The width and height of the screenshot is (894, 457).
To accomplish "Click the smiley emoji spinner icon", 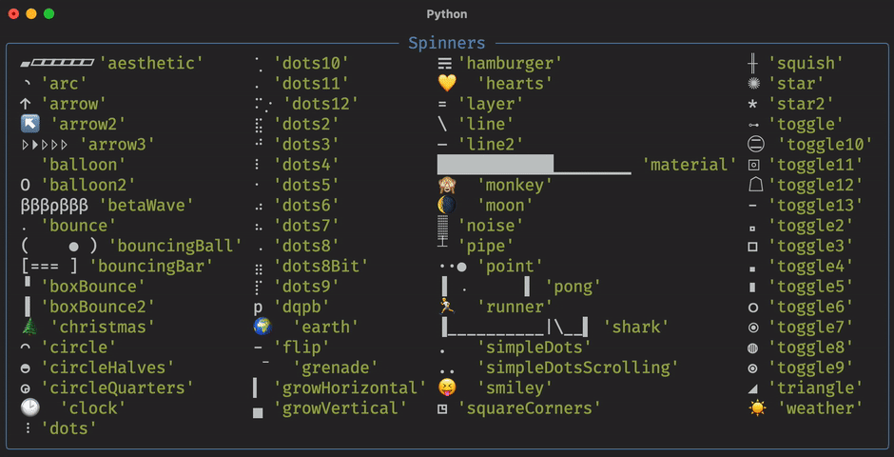I will (x=446, y=387).
